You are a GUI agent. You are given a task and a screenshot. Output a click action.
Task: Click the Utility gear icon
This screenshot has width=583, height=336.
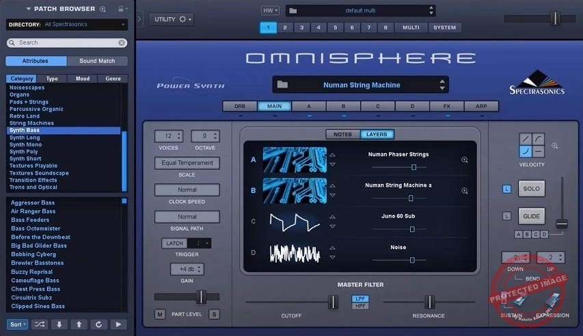tap(182, 19)
